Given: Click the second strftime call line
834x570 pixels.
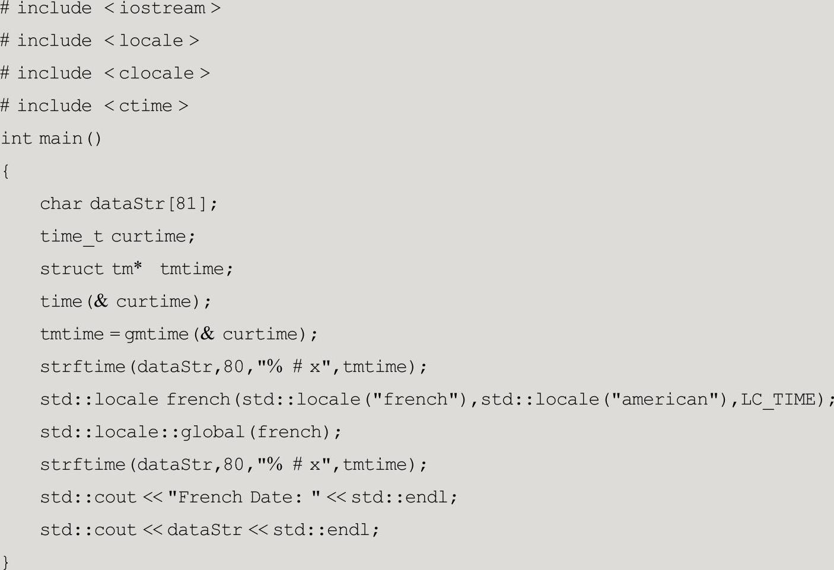Looking at the screenshot, I should coord(233,465).
